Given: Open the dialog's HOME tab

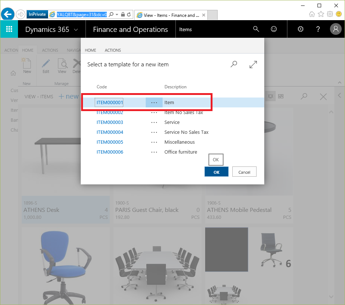Looking at the screenshot, I should click(90, 50).
